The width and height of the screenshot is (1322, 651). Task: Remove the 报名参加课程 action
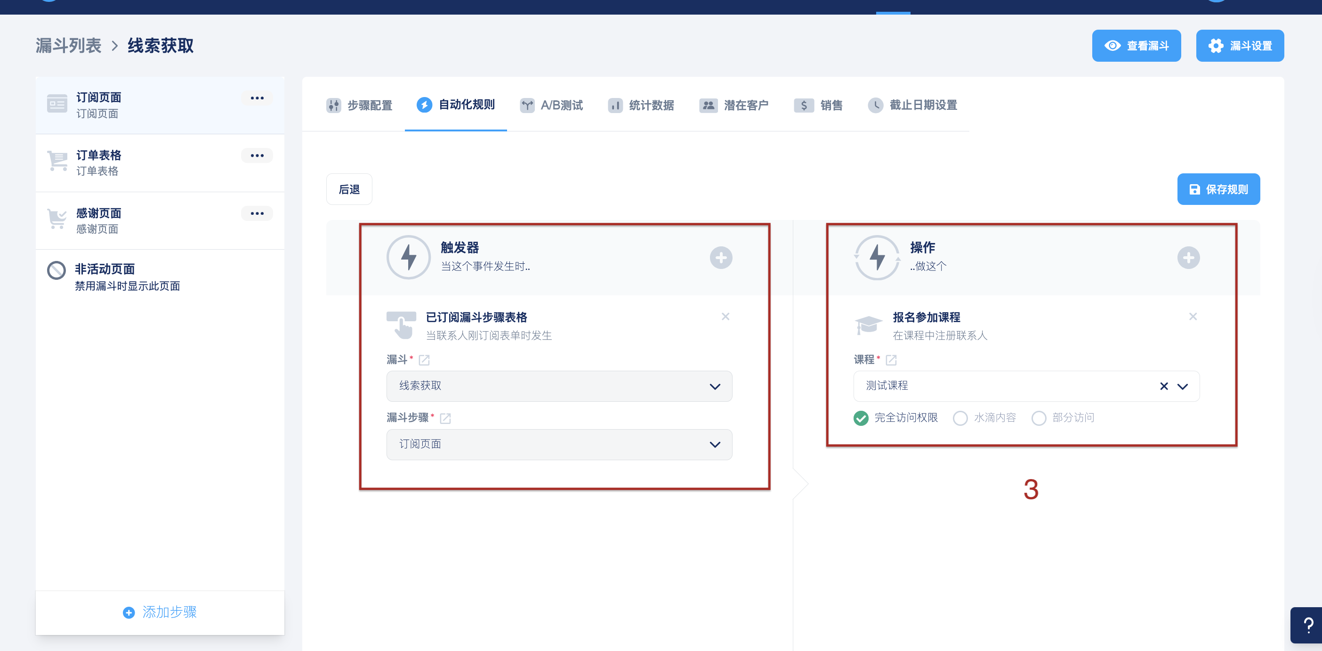click(1193, 317)
